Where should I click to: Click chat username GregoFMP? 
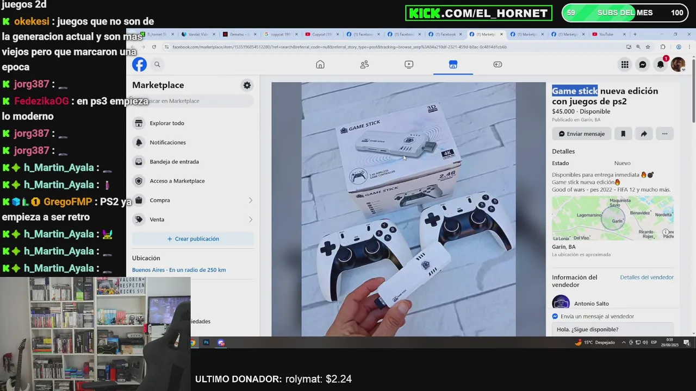(x=68, y=202)
